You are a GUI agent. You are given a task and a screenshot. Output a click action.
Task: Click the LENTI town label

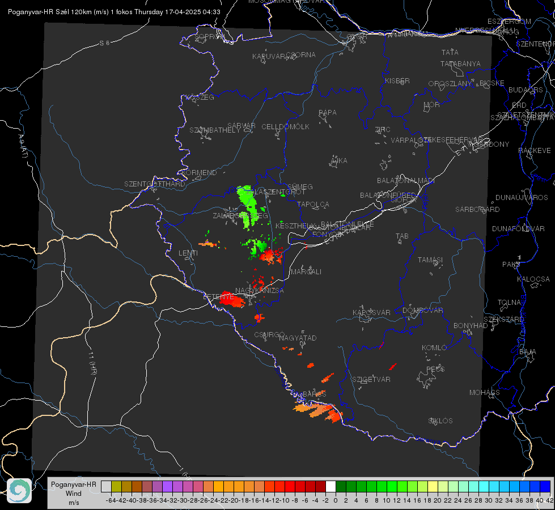click(188, 253)
